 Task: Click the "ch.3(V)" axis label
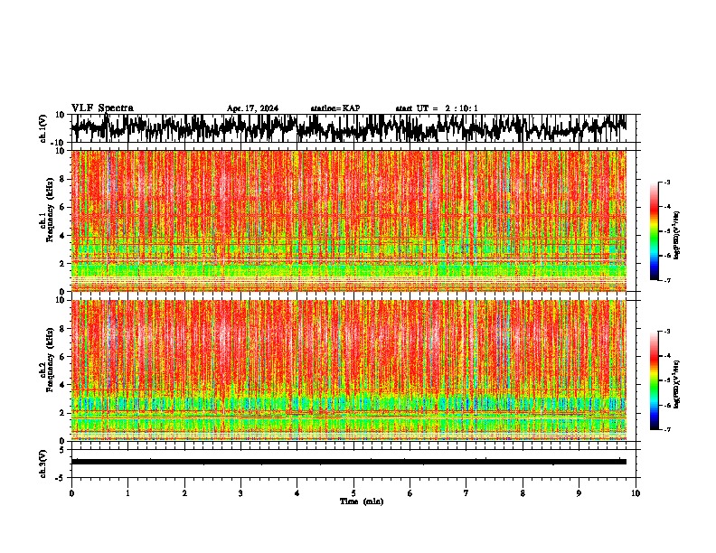(43, 464)
